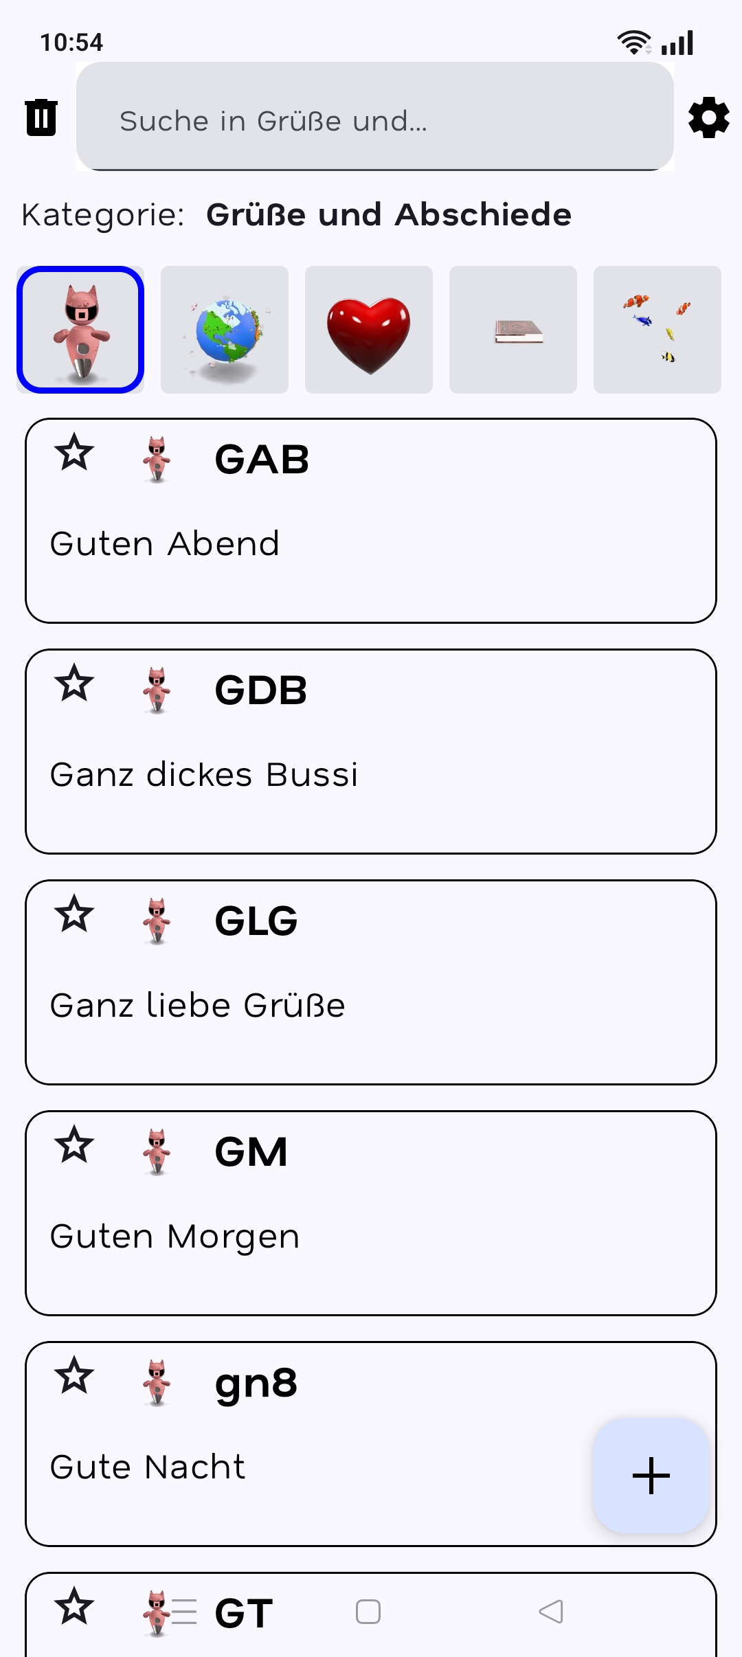
Task: Choose the red heart category
Action: click(x=369, y=330)
